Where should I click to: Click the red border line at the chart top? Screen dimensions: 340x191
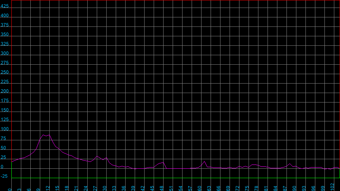175,0
